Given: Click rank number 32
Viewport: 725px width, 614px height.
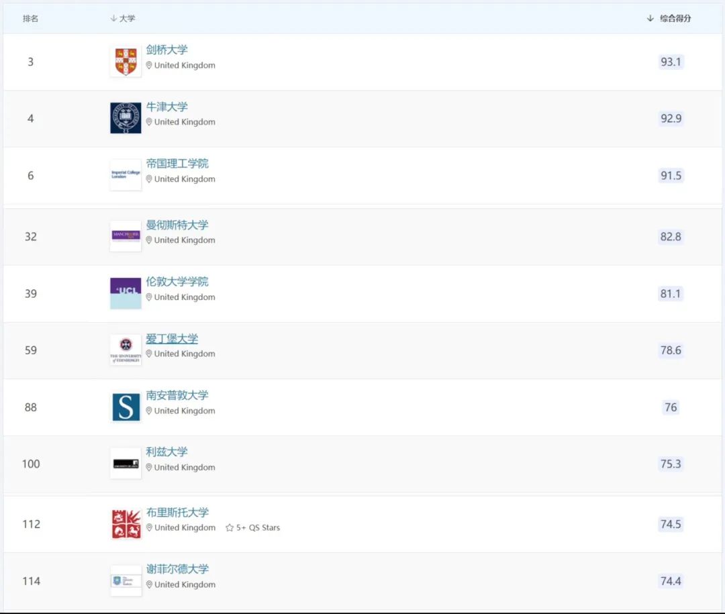Looking at the screenshot, I should [x=30, y=236].
